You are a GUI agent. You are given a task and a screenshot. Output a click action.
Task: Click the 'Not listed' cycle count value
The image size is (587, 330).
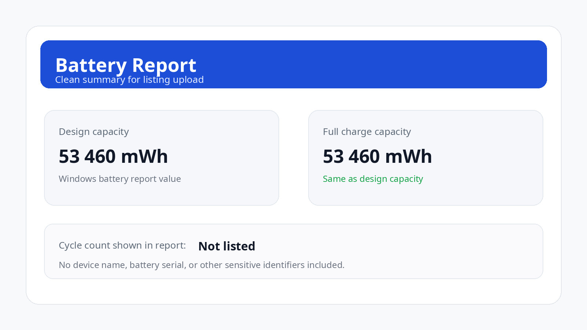[x=227, y=246]
